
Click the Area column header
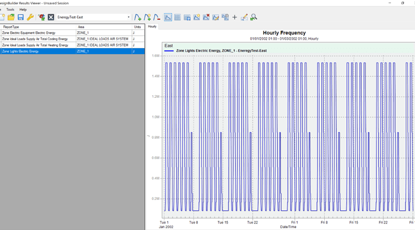(x=104, y=26)
